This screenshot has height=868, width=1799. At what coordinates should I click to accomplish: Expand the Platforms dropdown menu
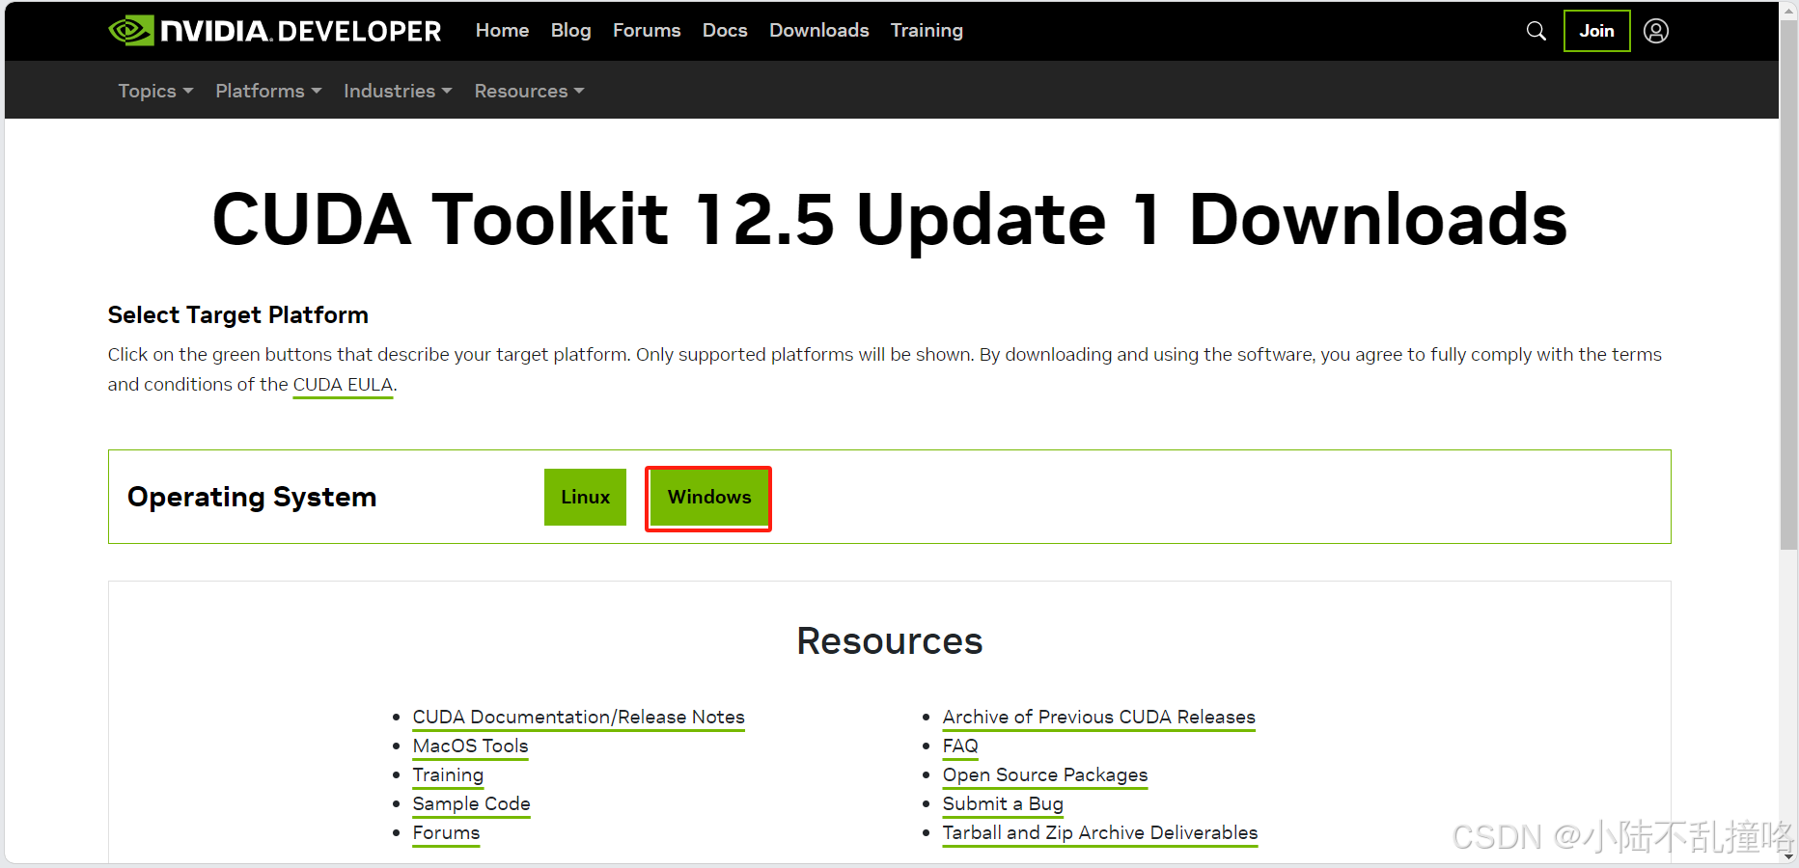268,91
